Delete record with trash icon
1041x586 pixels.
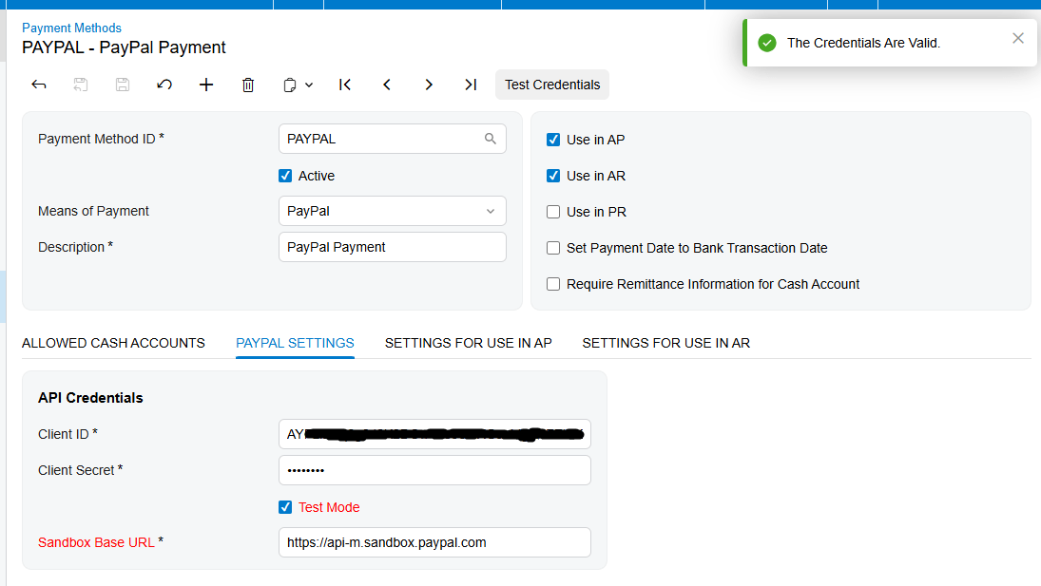(x=247, y=85)
